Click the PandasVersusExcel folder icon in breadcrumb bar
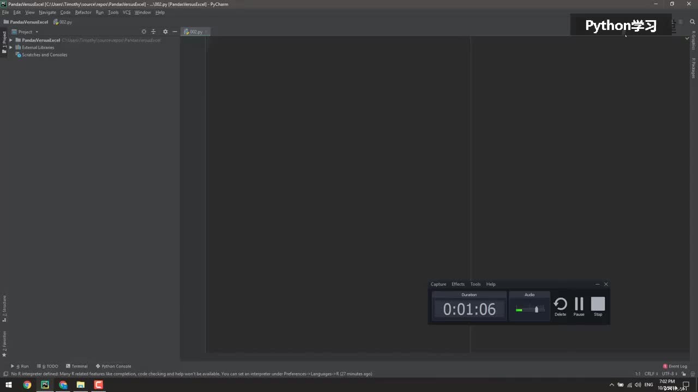This screenshot has width=698, height=392. [x=5, y=22]
